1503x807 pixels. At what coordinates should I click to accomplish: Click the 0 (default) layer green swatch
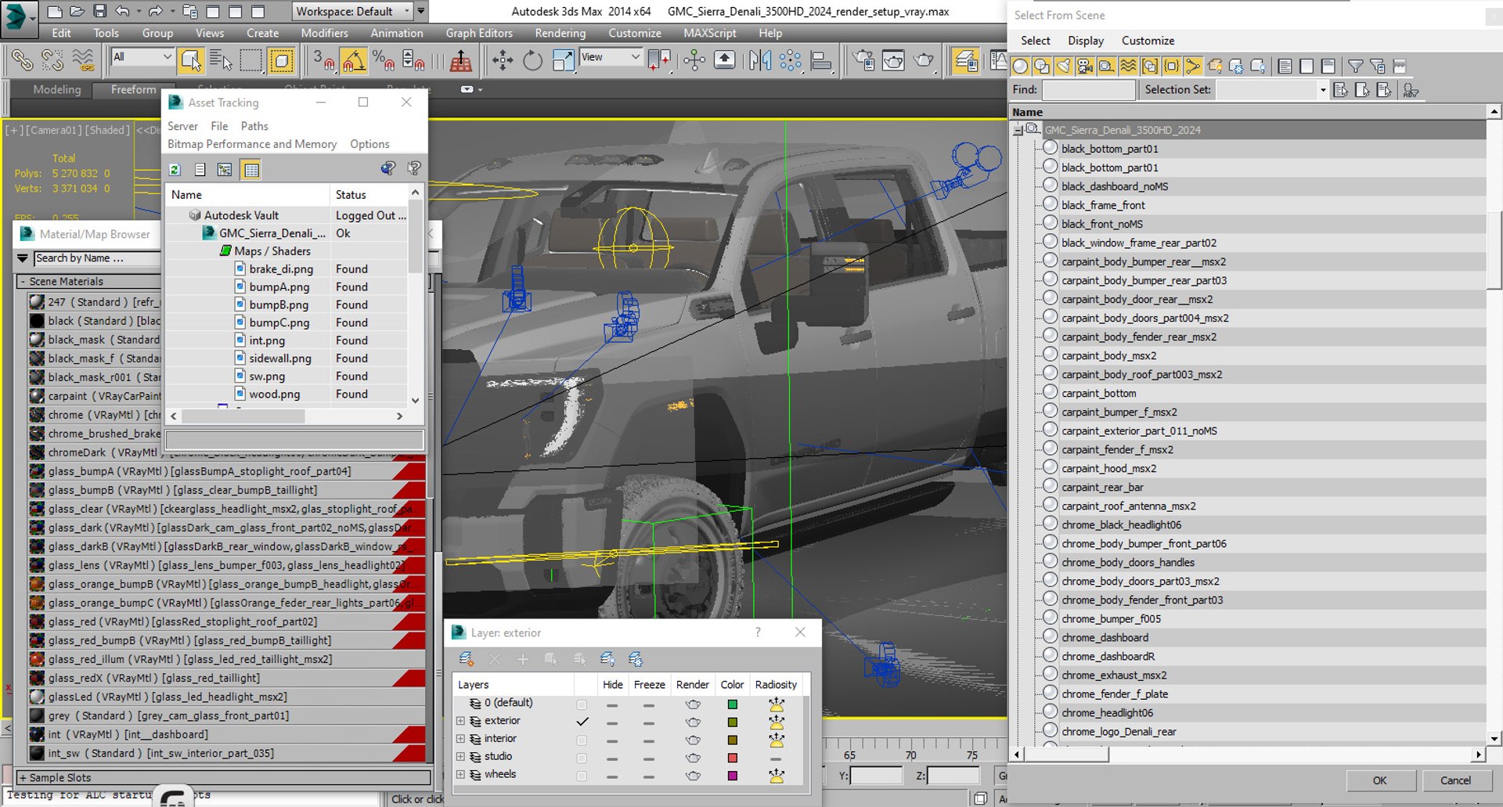pyautogui.click(x=733, y=704)
